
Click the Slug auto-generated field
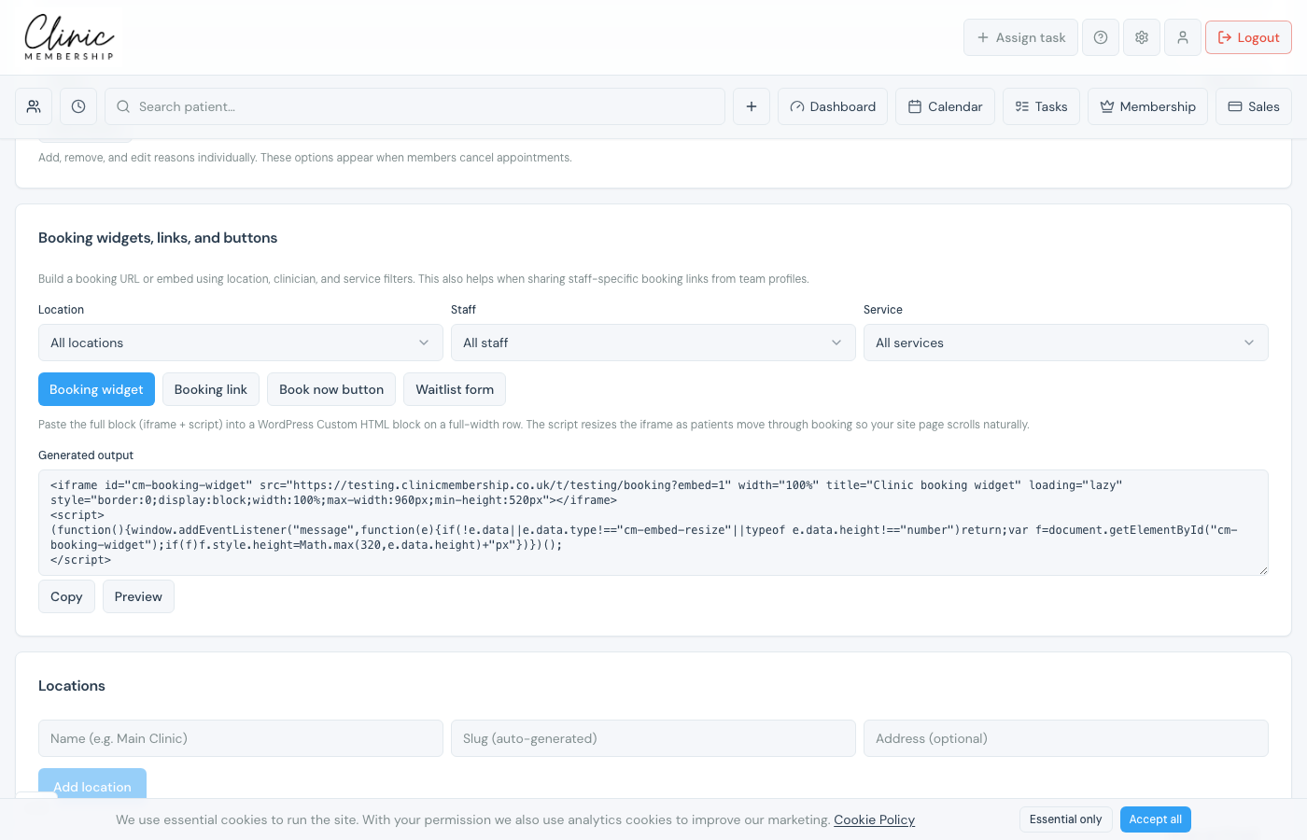tap(653, 738)
